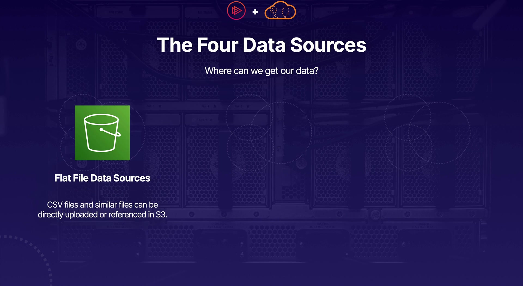Click "Where can we get our data?" subtitle
Screen dimensions: 523x286
click(261, 71)
